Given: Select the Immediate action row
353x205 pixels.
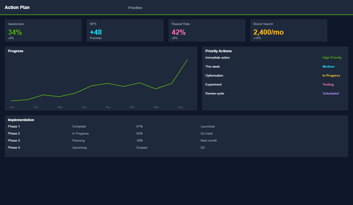Looking at the screenshot, I should (x=218, y=57).
